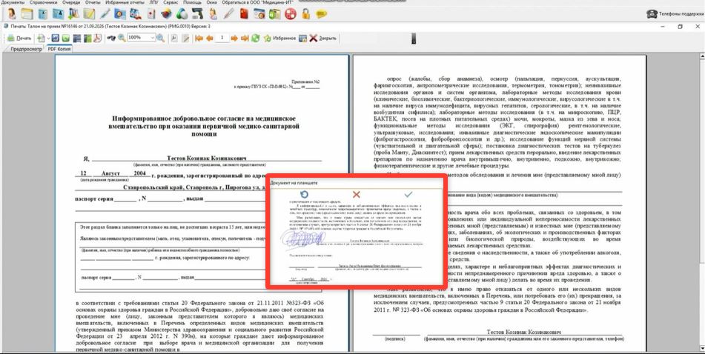Viewport: 705px width, 354px height.
Task: Open the Сервис menu
Action: 171,2
